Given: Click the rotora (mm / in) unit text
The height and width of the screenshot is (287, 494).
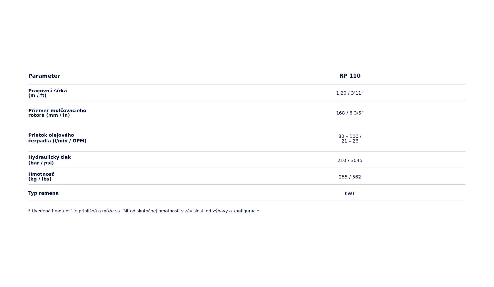Looking at the screenshot, I should [x=49, y=115].
